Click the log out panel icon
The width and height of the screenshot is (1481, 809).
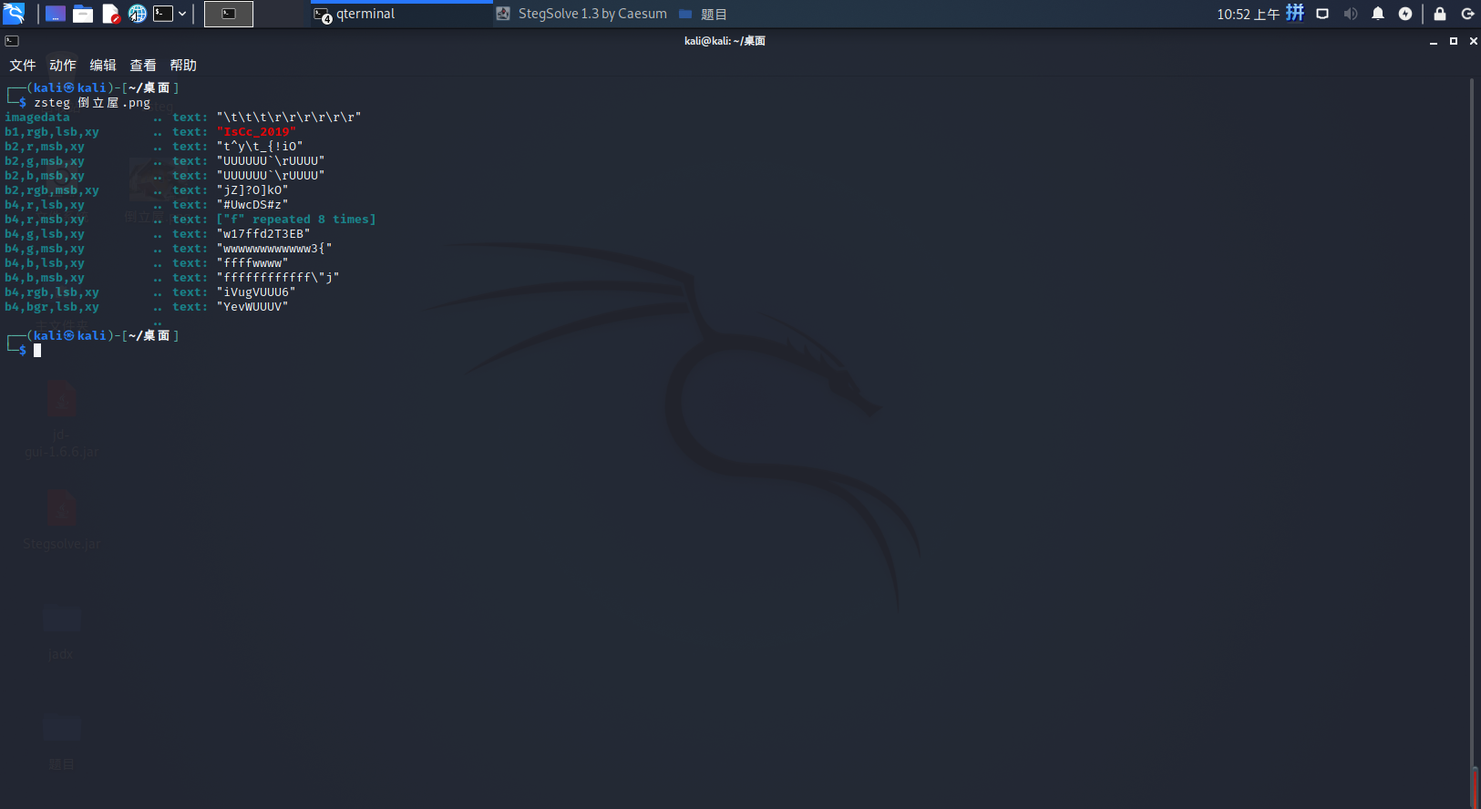point(1467,14)
